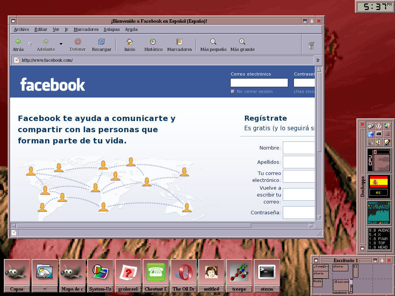Click the header Correo electrónico login field

(259, 82)
